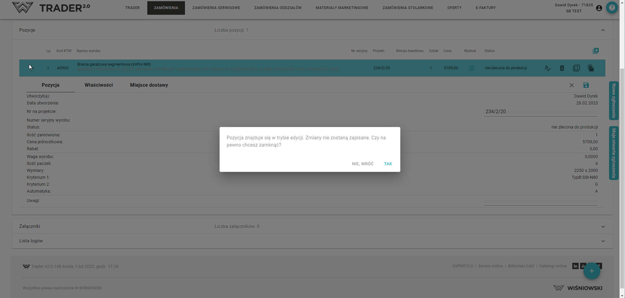The width and height of the screenshot is (625, 298).
Task: Switch to the Właściwości tab
Action: tap(98, 85)
